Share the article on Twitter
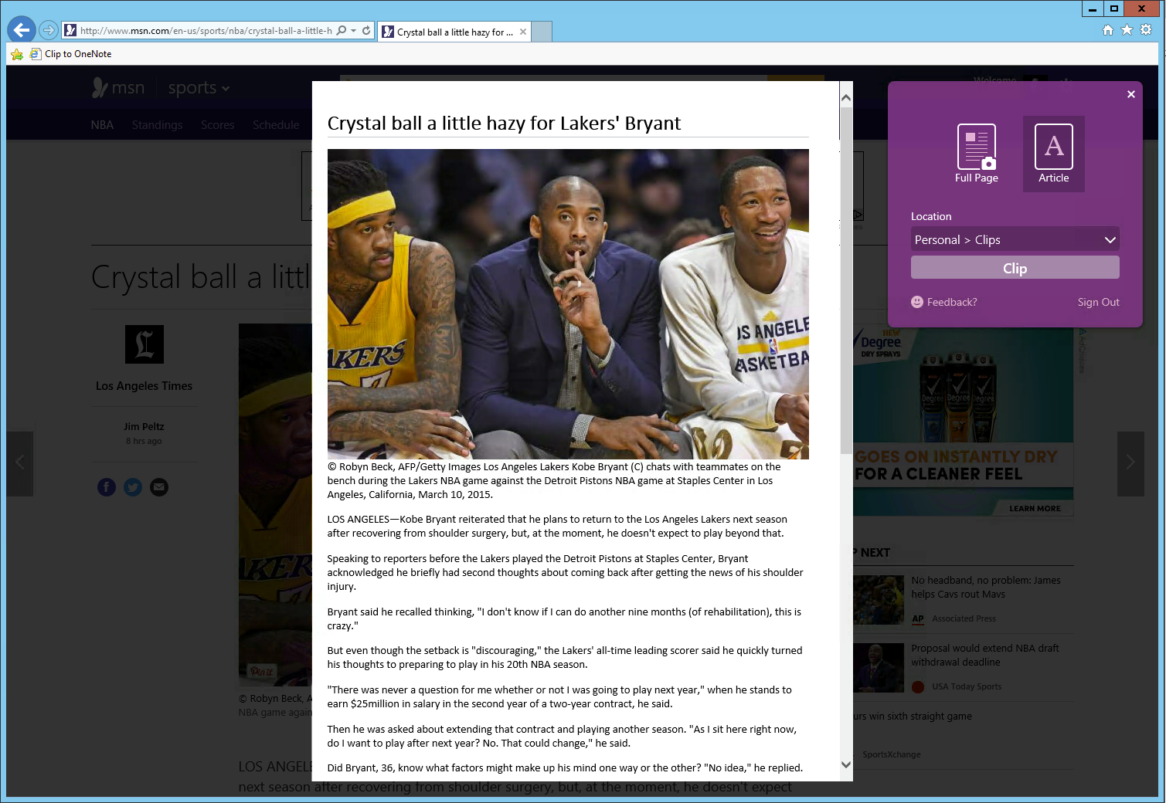 point(132,486)
